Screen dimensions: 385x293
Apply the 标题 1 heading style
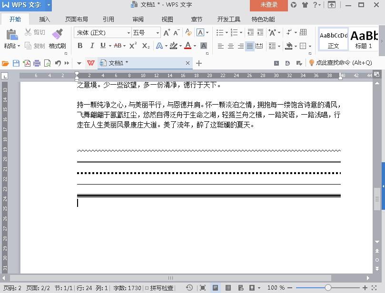coord(364,39)
